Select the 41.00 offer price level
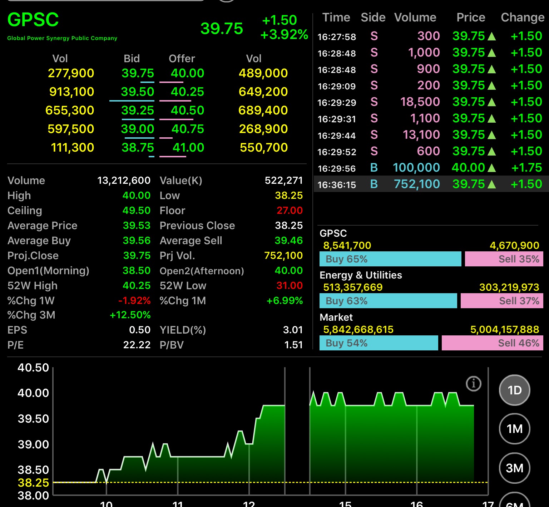Viewport: 549px width, 507px height. coord(188,148)
